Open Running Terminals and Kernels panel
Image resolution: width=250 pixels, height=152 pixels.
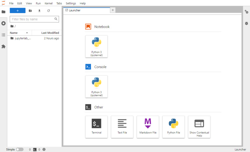(x=3, y=23)
